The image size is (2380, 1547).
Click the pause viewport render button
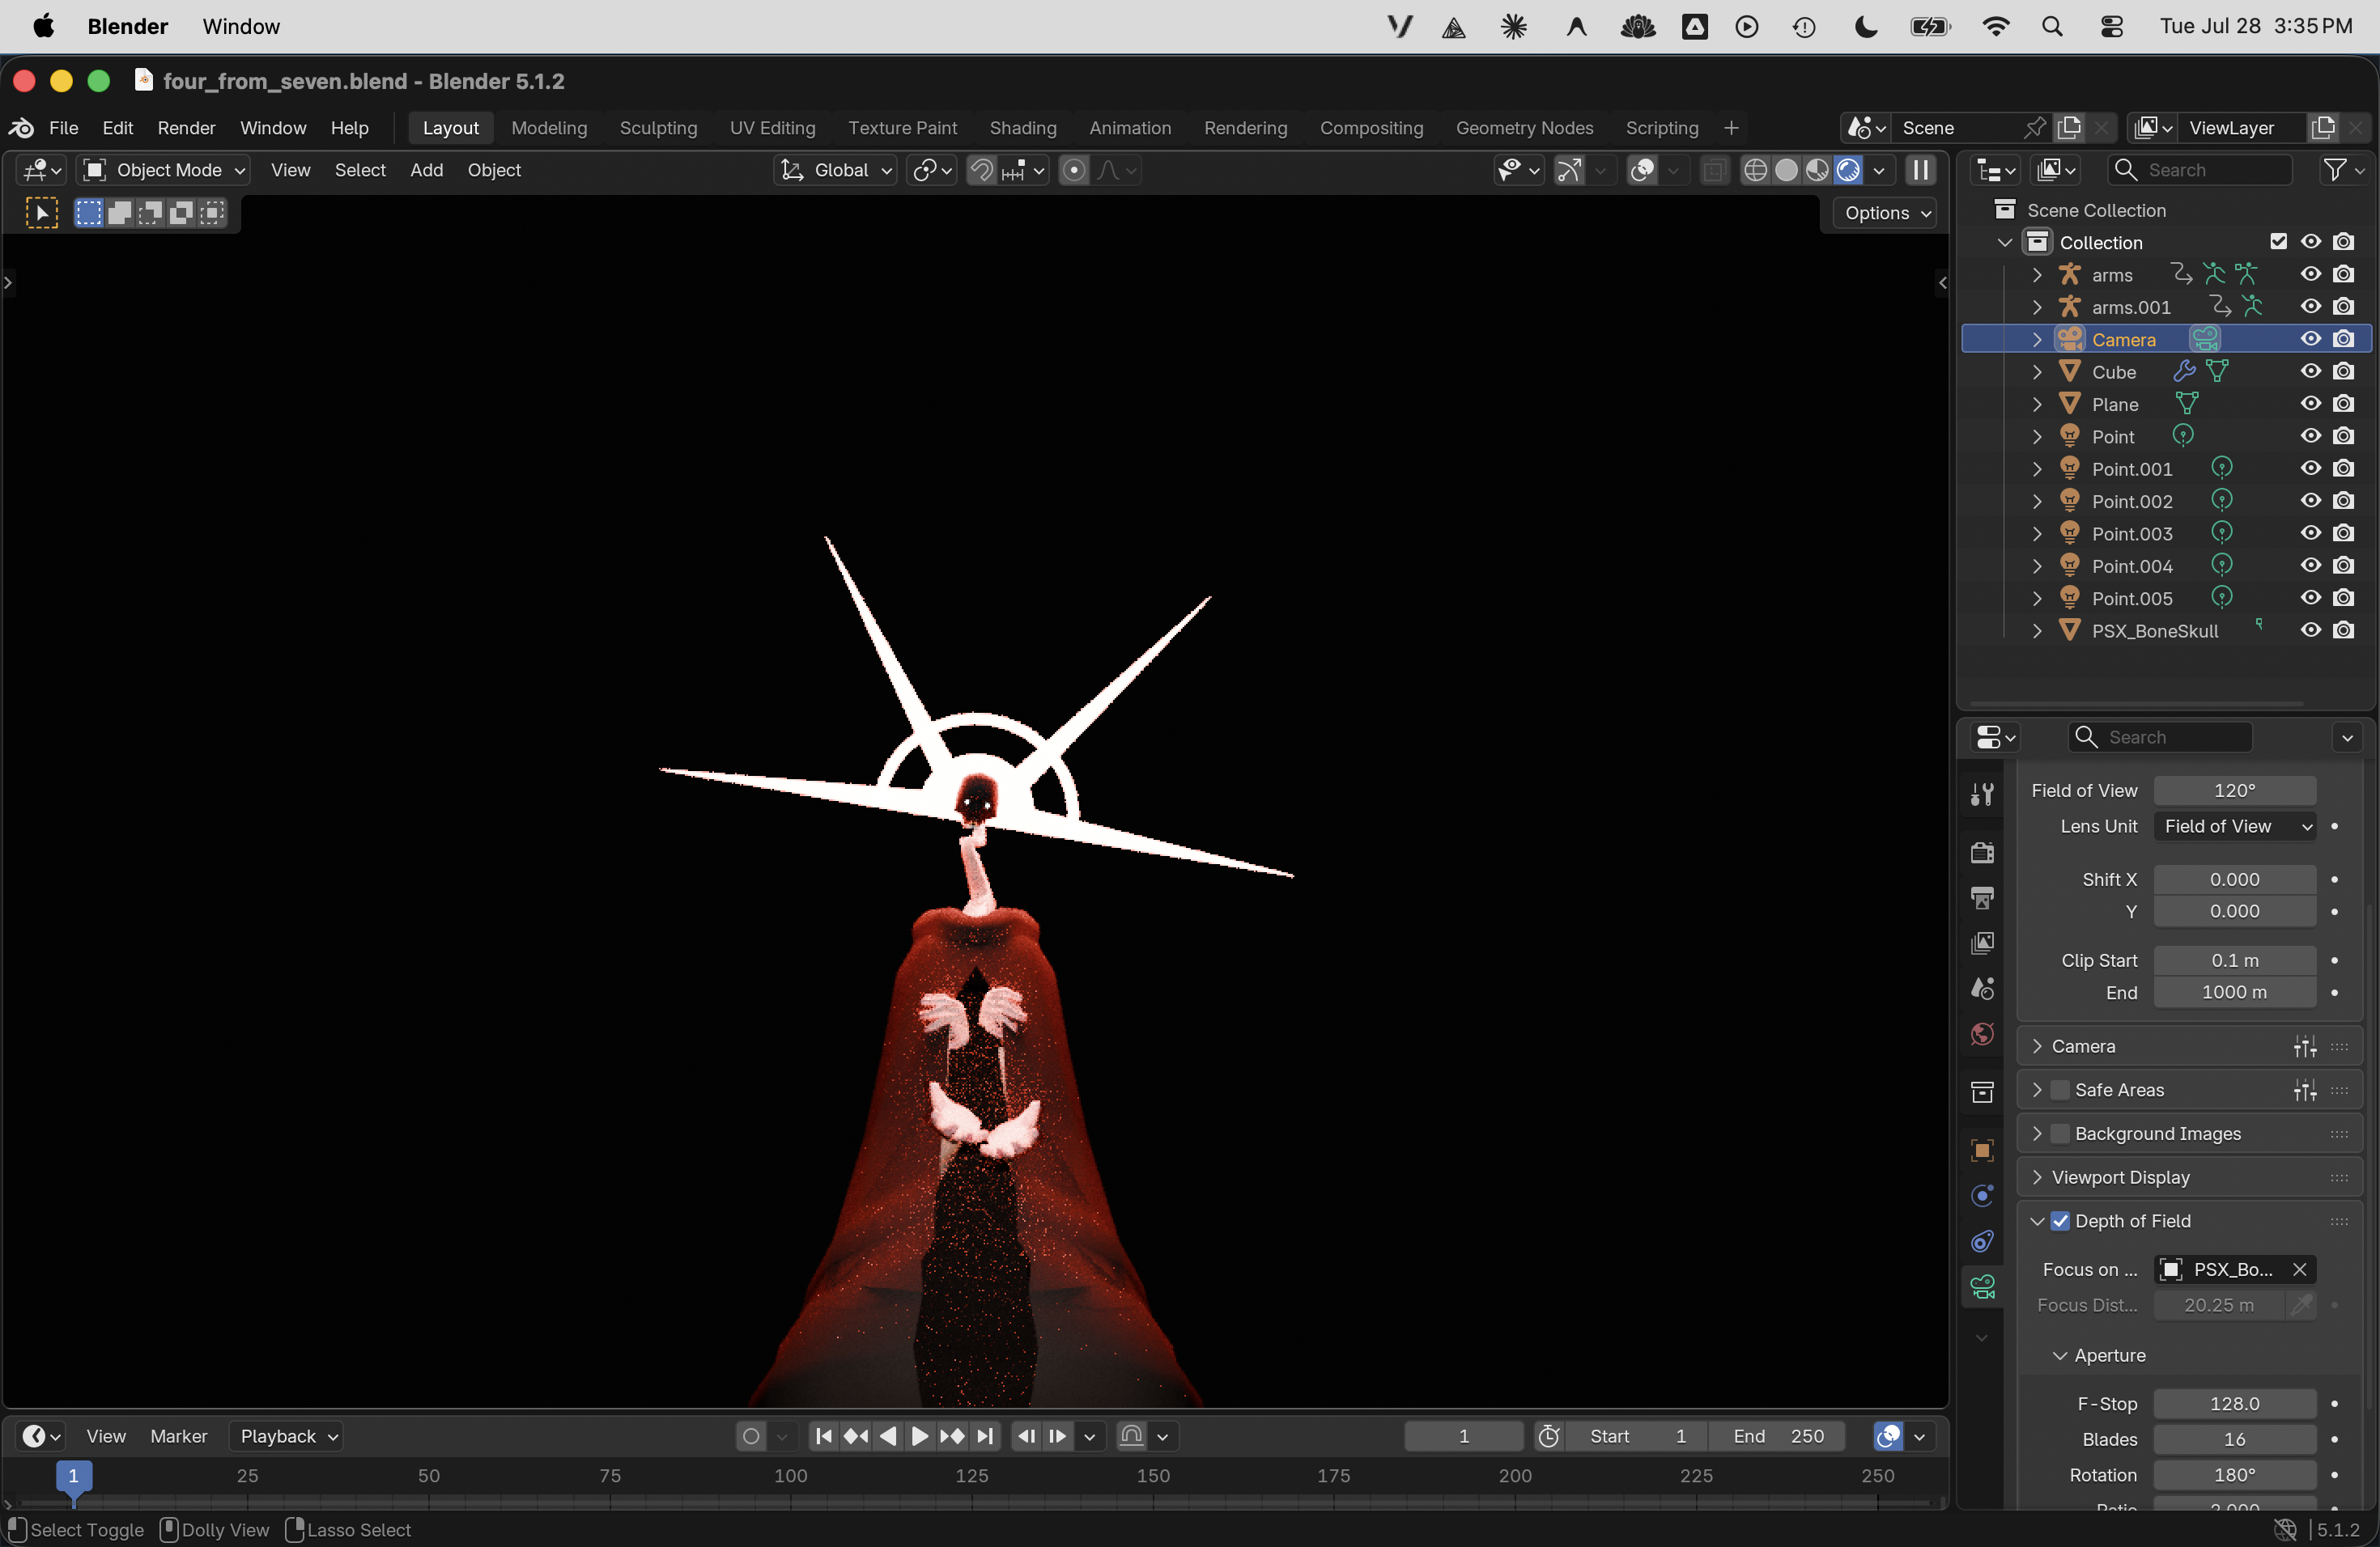(x=1920, y=170)
